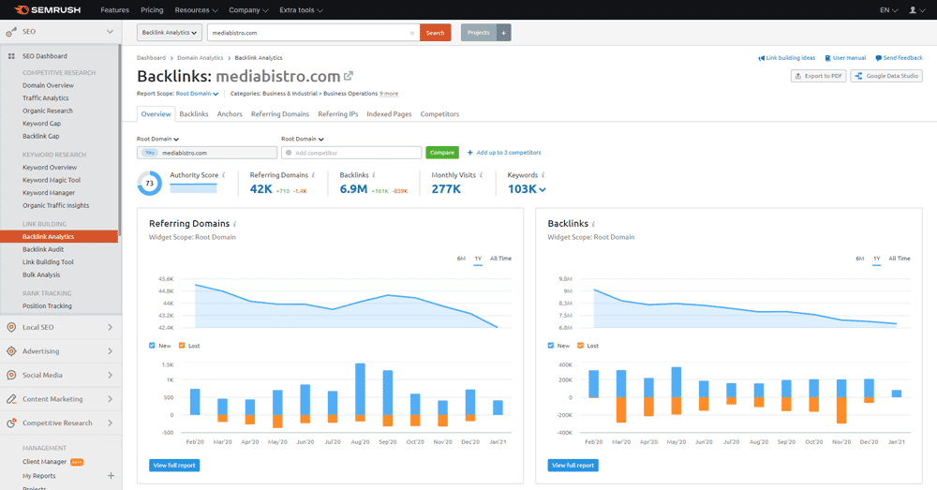Viewport: 937px width, 490px height.
Task: Toggle New checkbox in Referring Domains chart
Action: pyautogui.click(x=152, y=346)
